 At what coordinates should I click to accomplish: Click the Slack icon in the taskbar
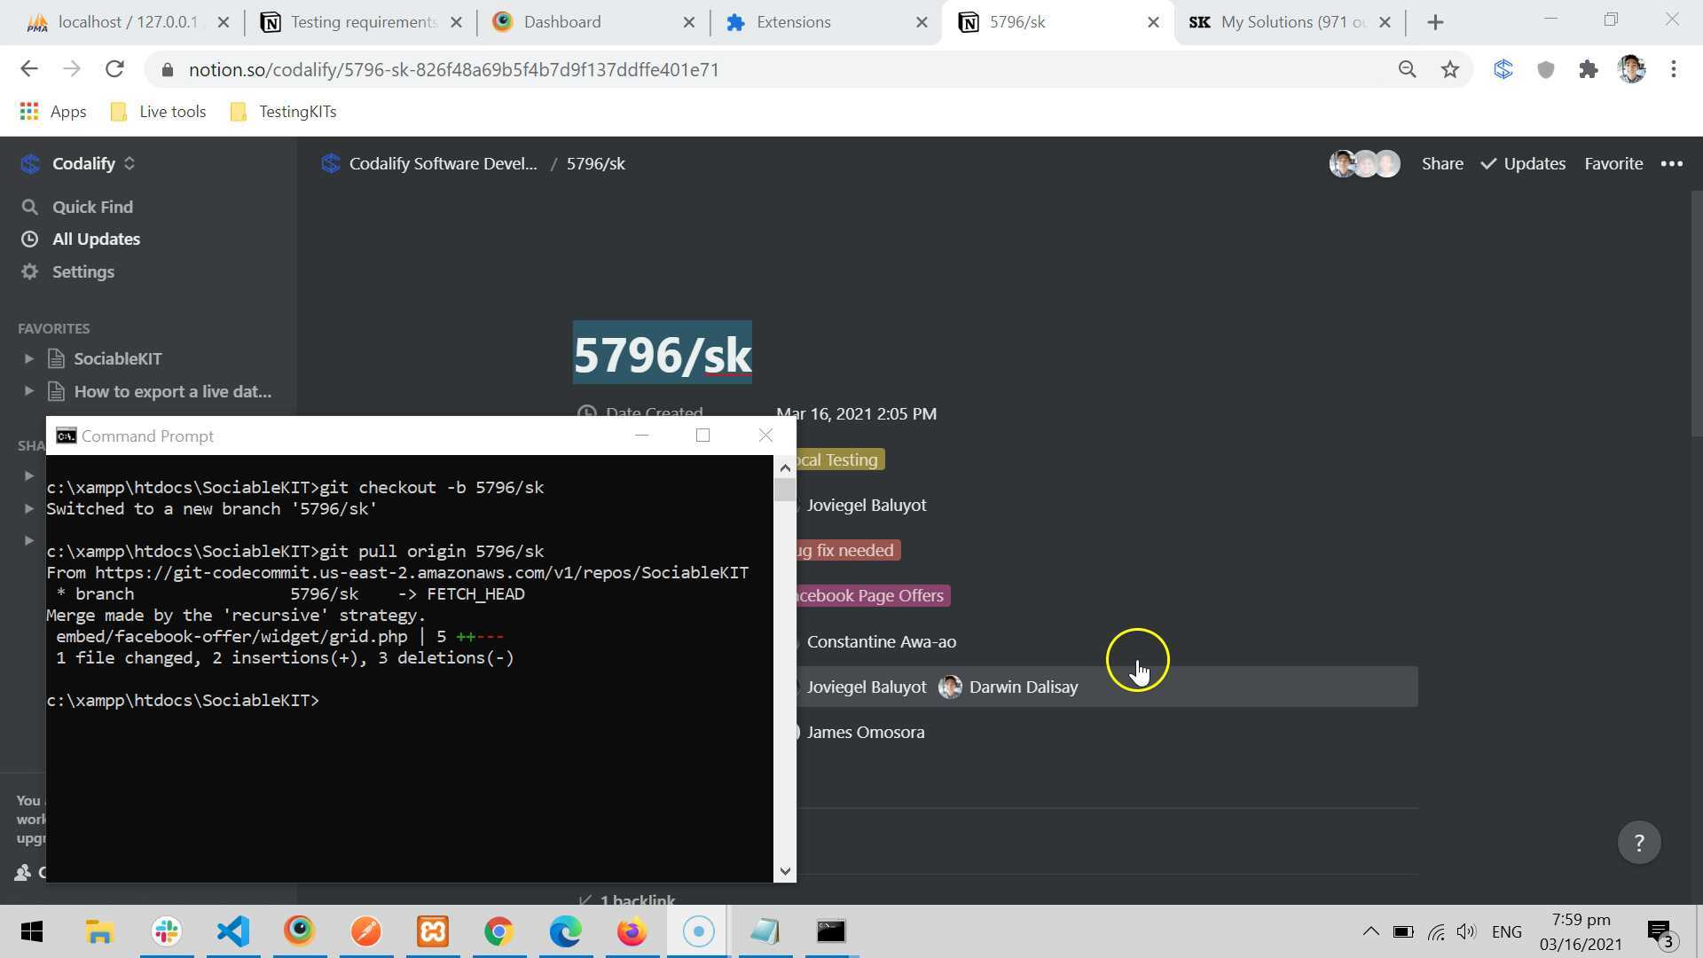(166, 931)
